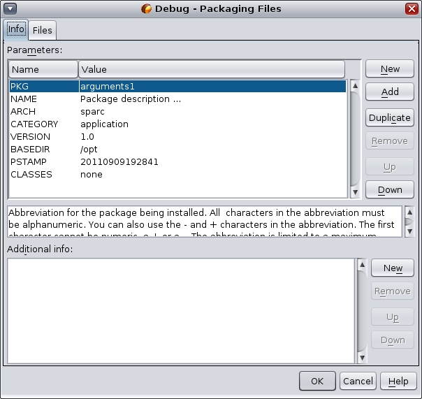Select the ARCH parameter row

pyautogui.click(x=177, y=112)
